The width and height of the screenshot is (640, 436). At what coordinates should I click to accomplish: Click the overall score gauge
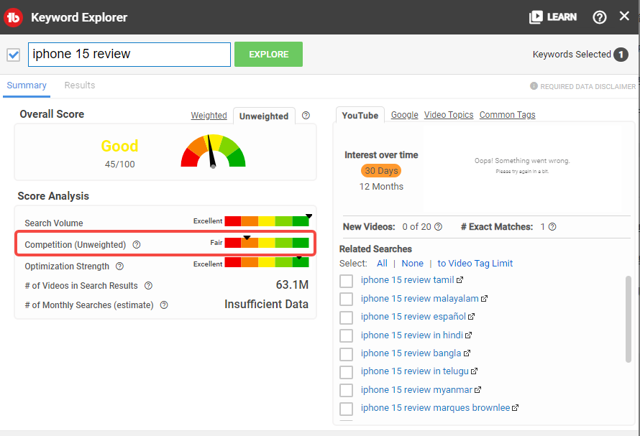coord(213,151)
